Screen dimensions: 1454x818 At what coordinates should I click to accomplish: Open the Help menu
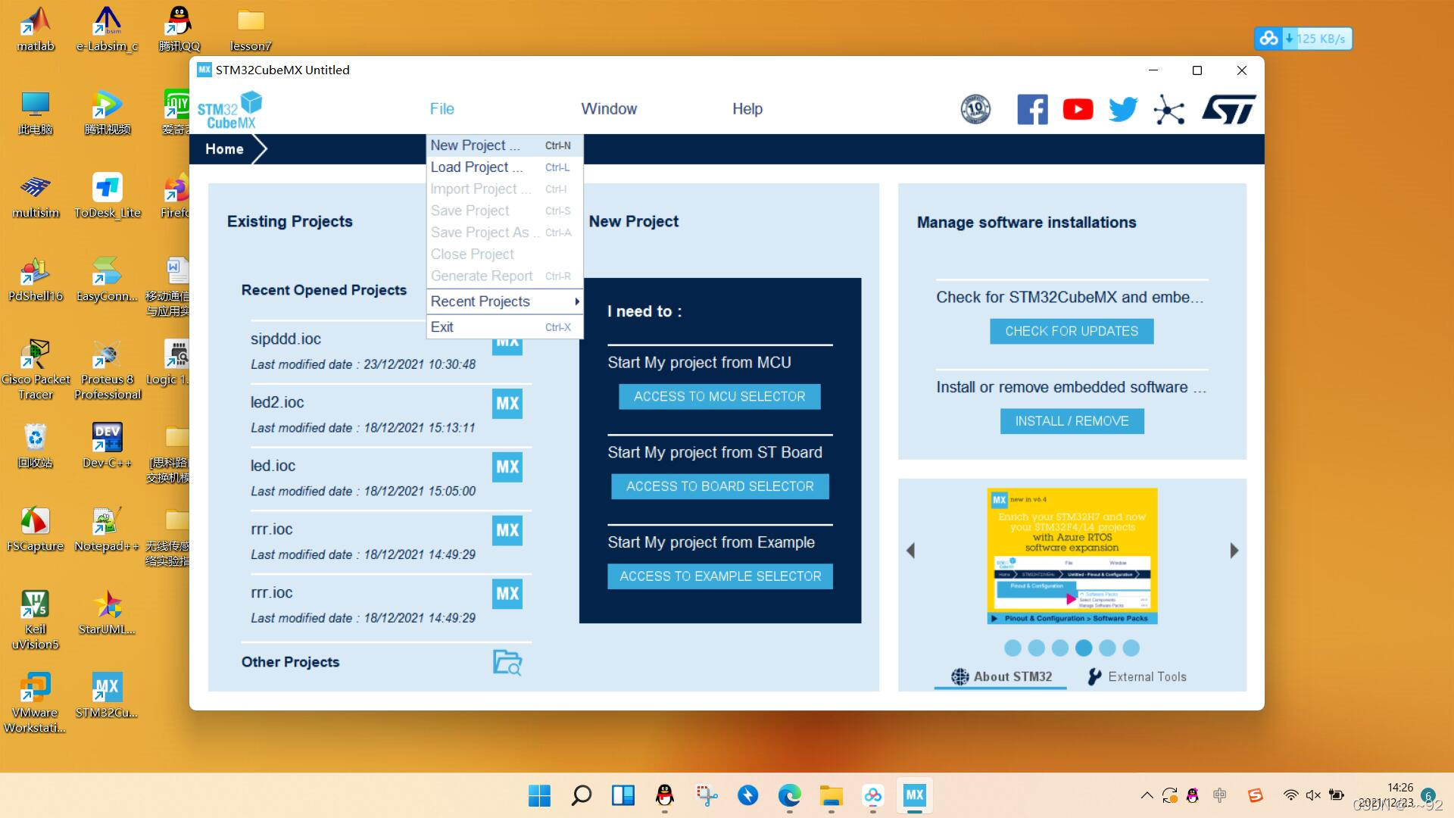747,109
